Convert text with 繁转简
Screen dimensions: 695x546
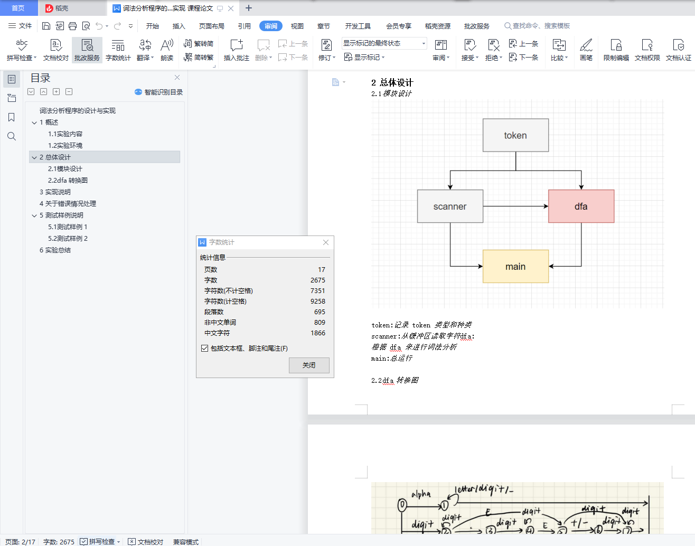point(199,44)
